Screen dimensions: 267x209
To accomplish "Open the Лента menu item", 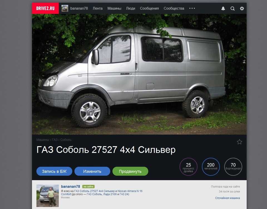I will click(98, 8).
